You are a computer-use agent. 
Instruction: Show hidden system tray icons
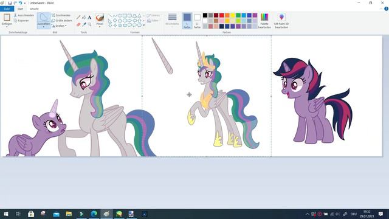coord(308,214)
